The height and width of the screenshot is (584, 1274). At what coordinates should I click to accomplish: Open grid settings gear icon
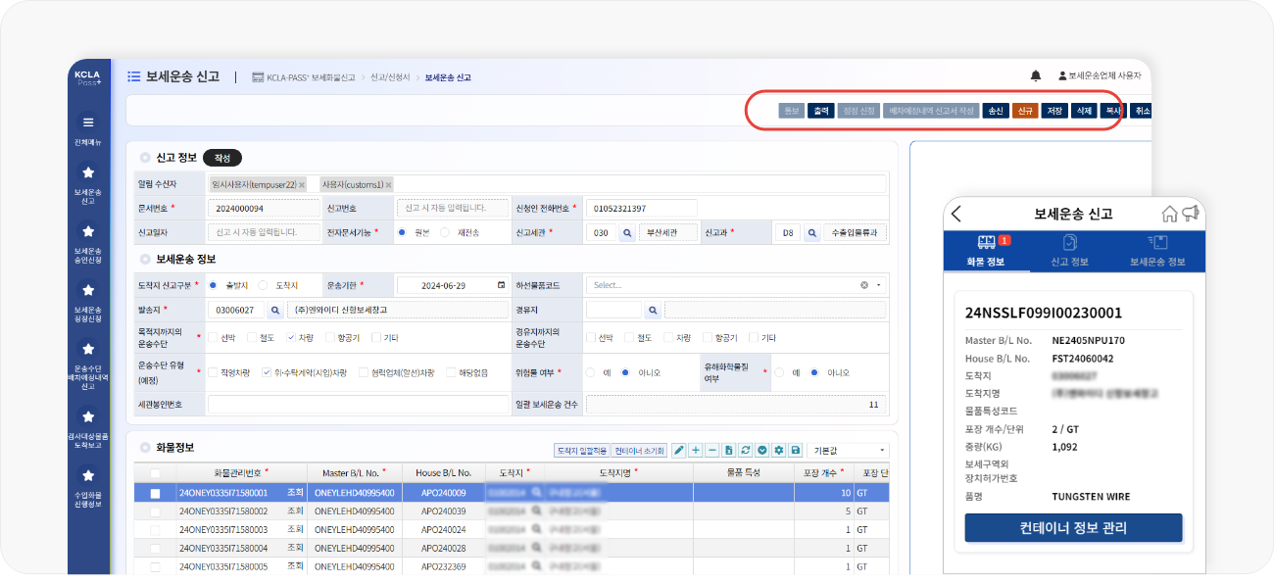779,450
